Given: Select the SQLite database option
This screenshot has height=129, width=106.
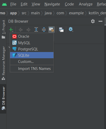Looking at the screenshot, I should pos(32,55).
